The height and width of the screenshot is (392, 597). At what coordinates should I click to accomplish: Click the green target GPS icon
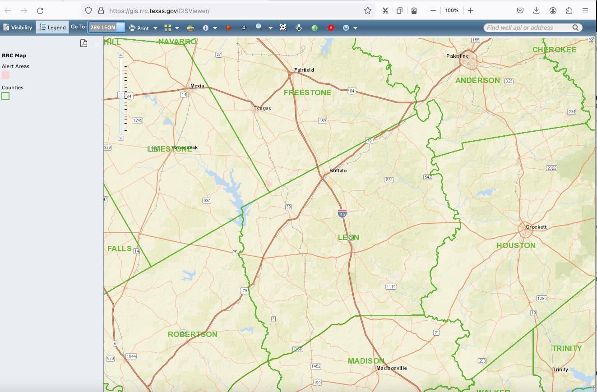pos(299,28)
